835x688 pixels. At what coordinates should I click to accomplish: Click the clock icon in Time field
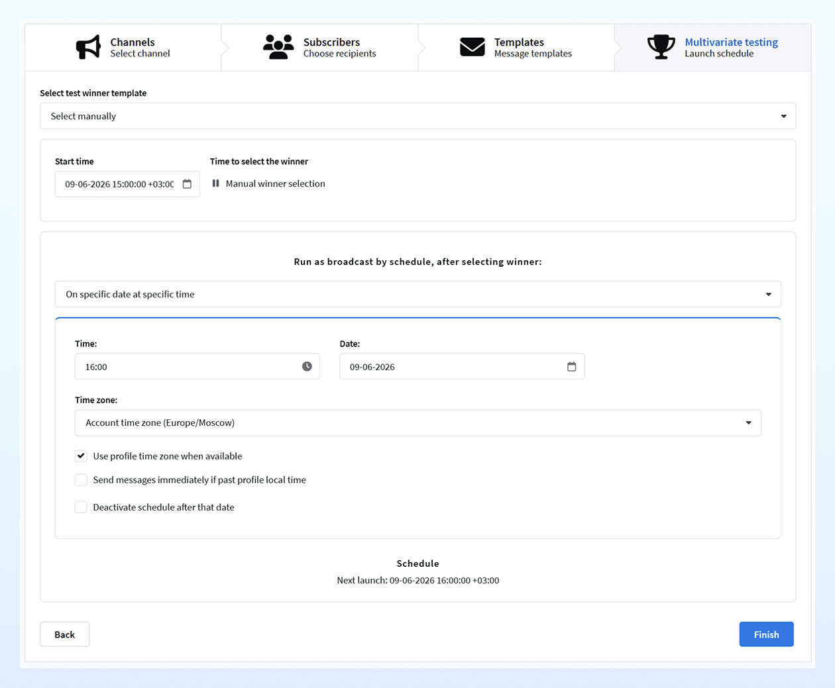pos(307,366)
